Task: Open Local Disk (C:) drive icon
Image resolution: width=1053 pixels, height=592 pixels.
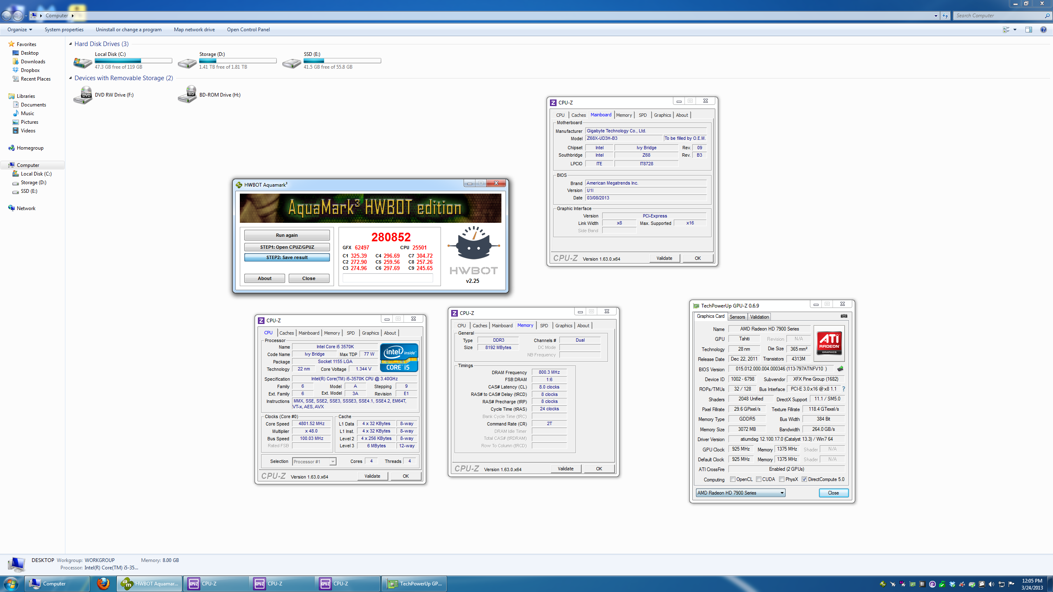Action: [82, 62]
